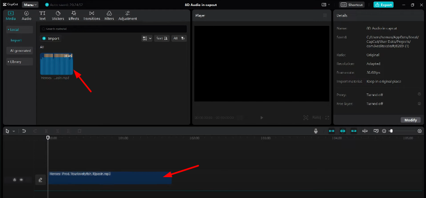Viewport: 426px width, 198px height.
Task: Play the preview in Player
Action: (x=262, y=118)
